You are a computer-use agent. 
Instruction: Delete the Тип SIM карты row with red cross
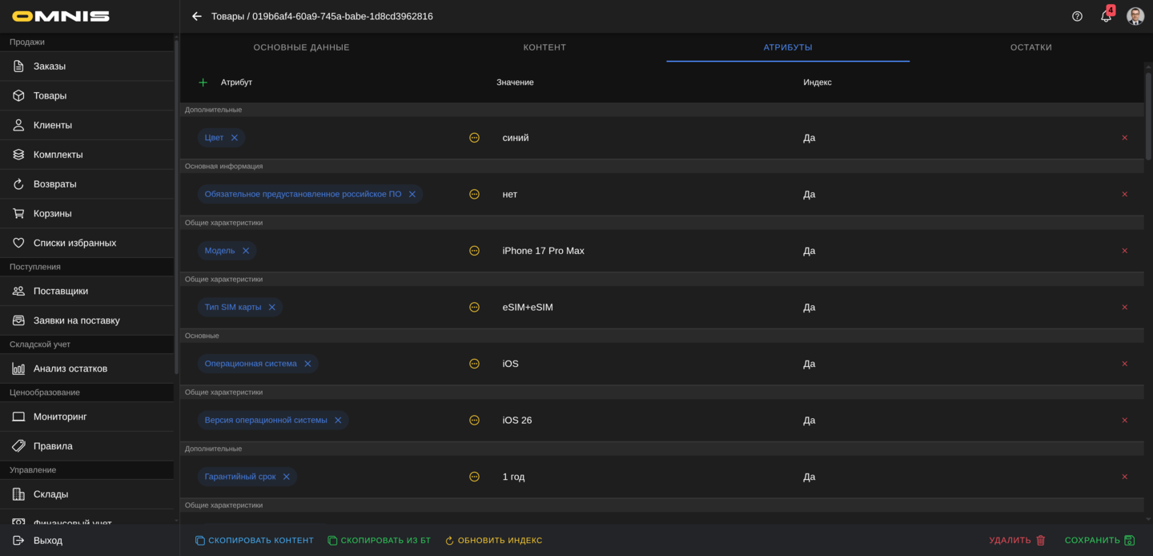(1124, 308)
